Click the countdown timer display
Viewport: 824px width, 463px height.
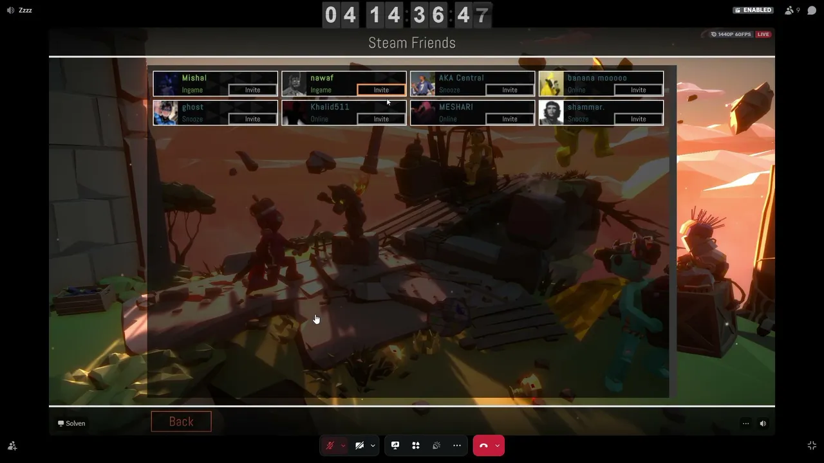[407, 15]
